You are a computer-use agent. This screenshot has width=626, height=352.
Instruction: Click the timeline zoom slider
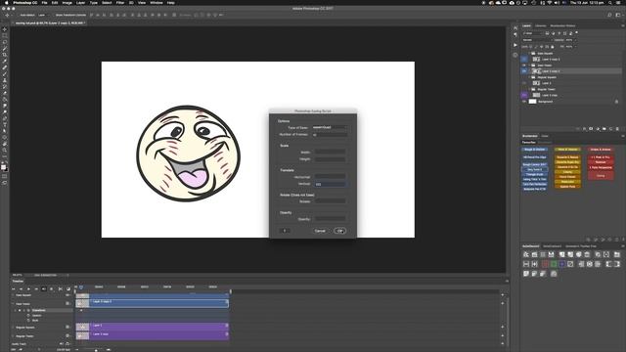(96, 350)
